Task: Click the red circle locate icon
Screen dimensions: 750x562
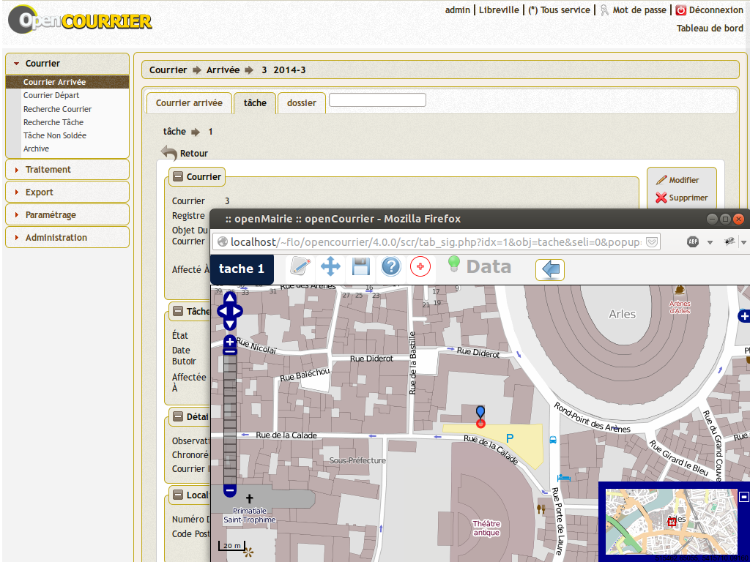Action: (x=420, y=266)
